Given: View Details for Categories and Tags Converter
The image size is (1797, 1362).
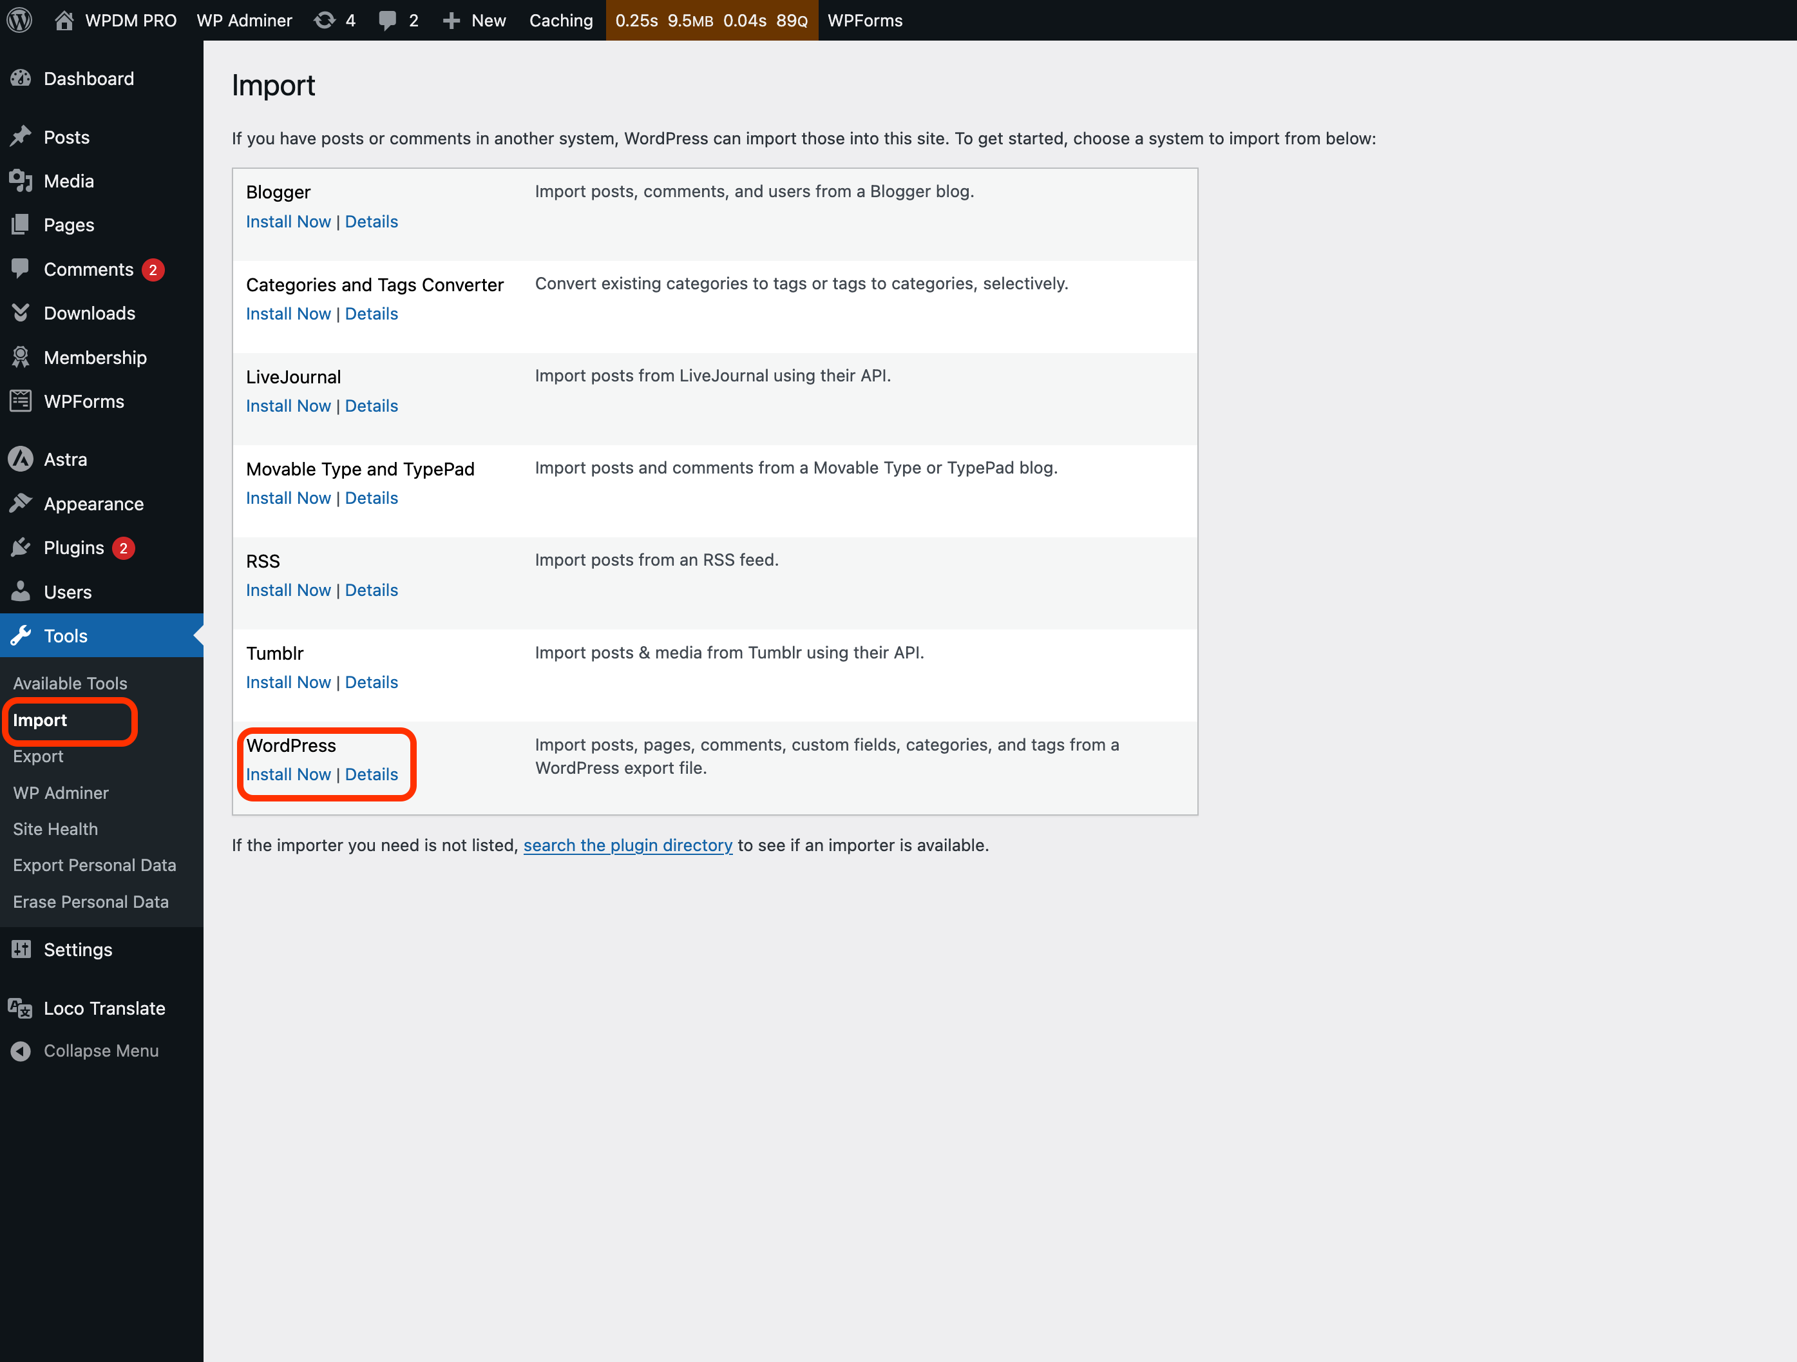Looking at the screenshot, I should [371, 314].
